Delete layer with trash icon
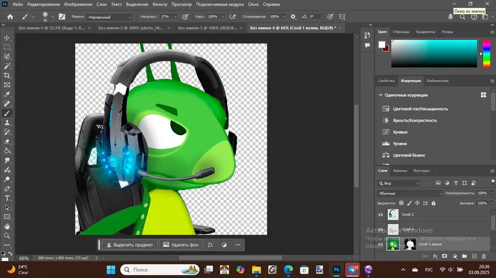This screenshot has height=278, width=496. [484, 256]
